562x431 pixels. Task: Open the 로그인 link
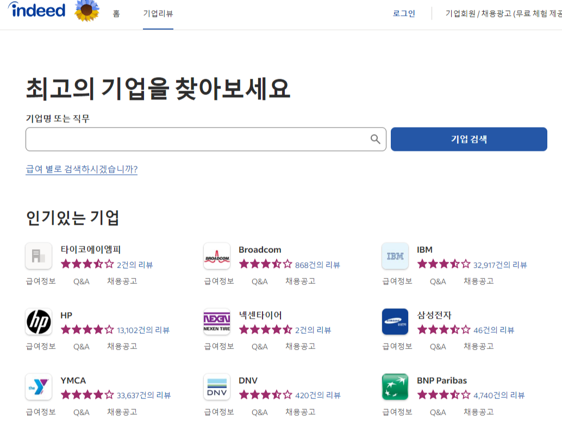click(x=404, y=14)
